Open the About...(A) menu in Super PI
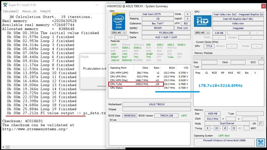 click(29, 11)
